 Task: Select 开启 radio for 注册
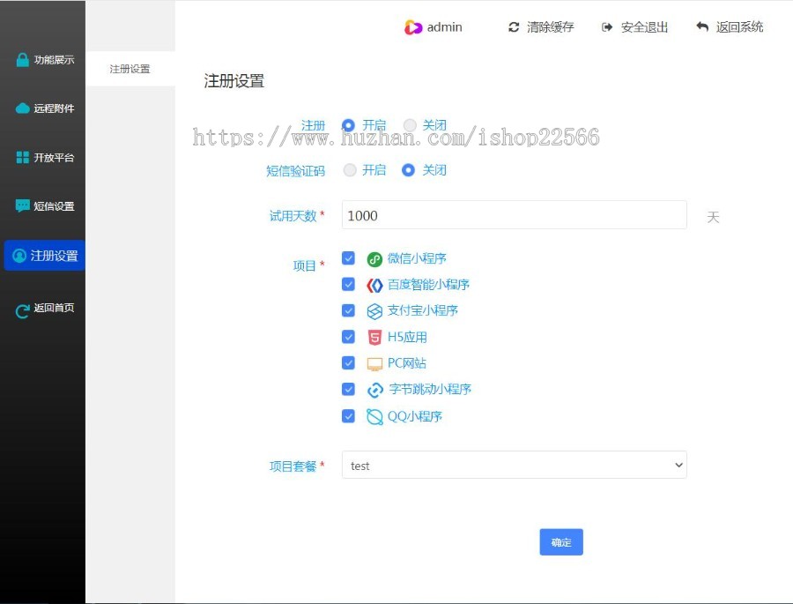click(x=348, y=125)
